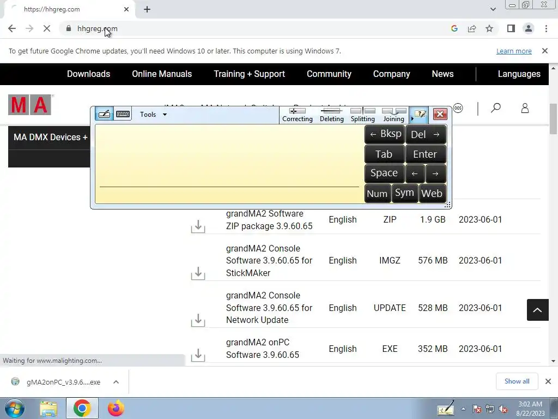558x419 pixels.
Task: Show the Correcting gesture demo
Action: tap(297, 115)
